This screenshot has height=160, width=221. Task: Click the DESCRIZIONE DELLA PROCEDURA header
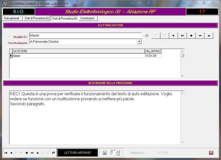[x=110, y=83]
